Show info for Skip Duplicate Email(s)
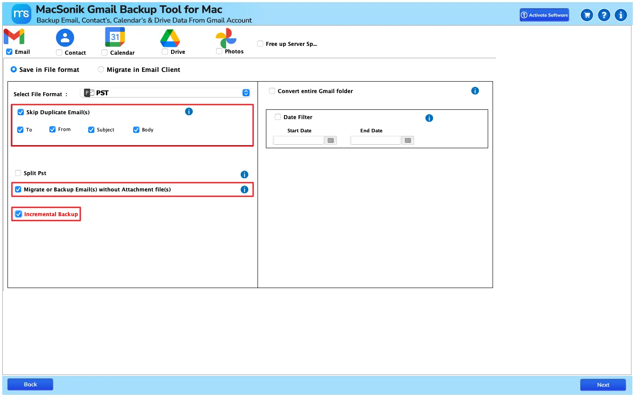 (x=189, y=112)
